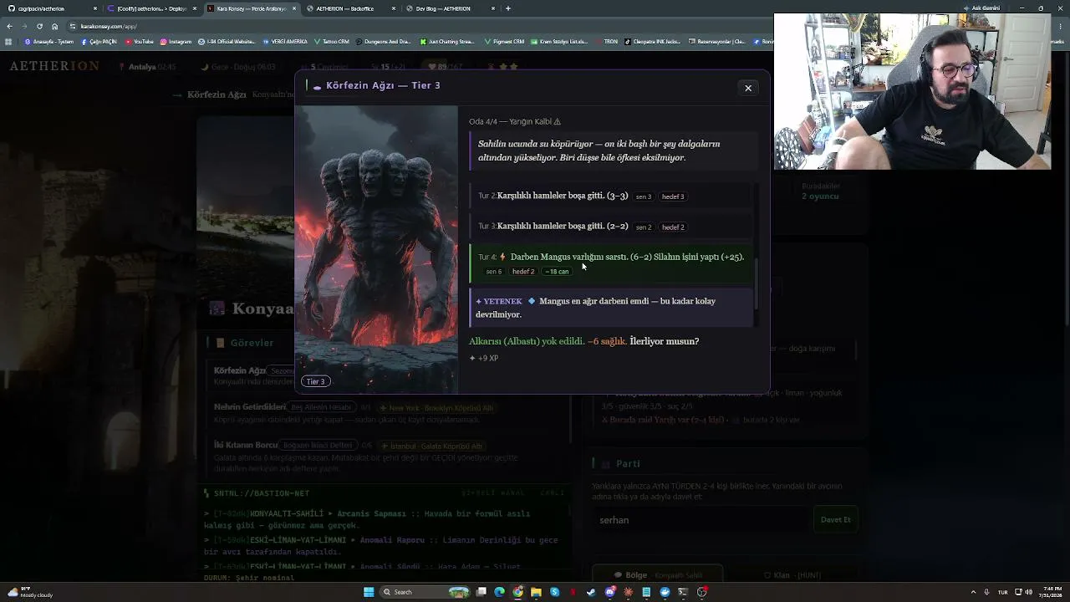Viewport: 1070px width, 602px height.
Task: Open Discord from the taskbar
Action: (x=610, y=592)
